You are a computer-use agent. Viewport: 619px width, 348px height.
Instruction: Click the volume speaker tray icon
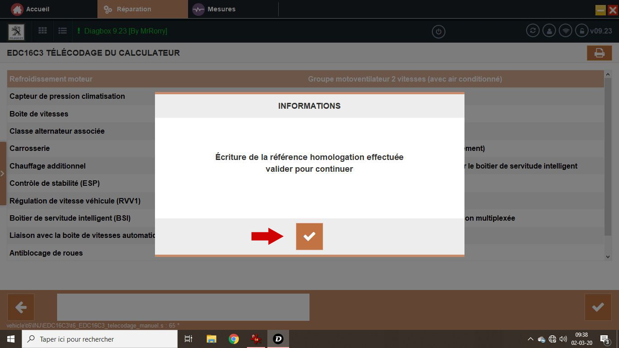coord(563,339)
